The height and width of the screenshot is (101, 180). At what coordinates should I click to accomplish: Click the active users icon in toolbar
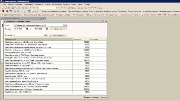coord(85,8)
